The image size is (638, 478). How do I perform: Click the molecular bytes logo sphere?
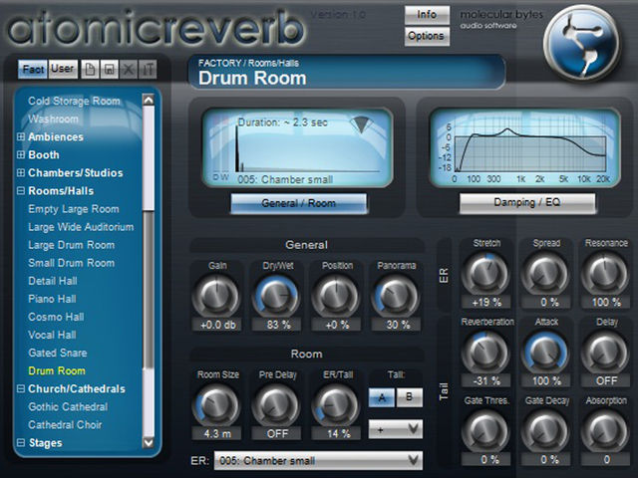pos(582,43)
